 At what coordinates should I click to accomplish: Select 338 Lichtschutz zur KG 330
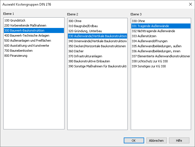click(161, 61)
